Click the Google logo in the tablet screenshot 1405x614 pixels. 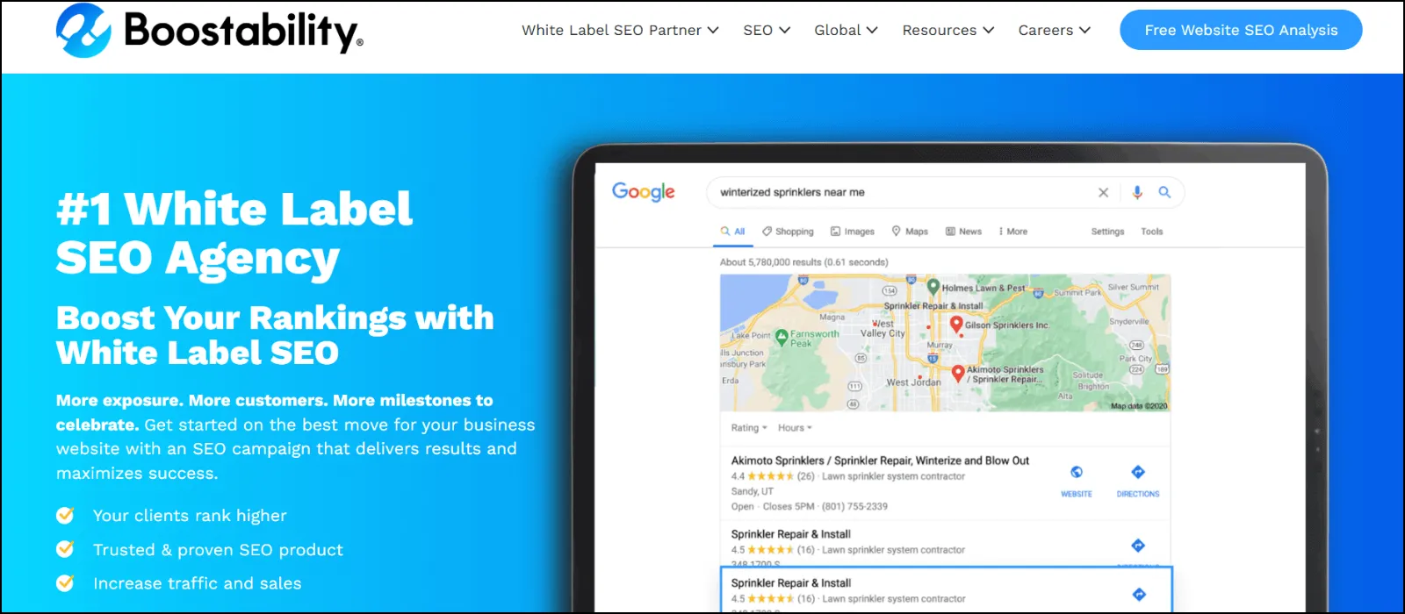tap(644, 192)
